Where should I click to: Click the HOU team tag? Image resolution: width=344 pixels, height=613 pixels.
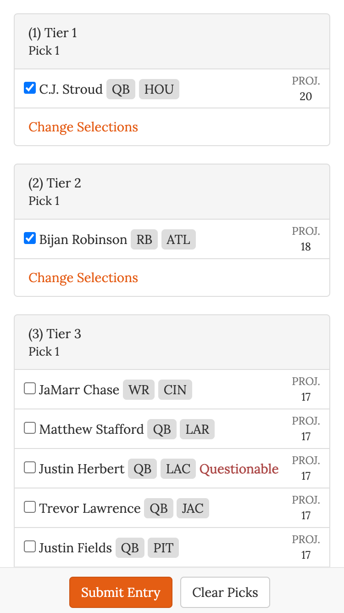click(x=159, y=89)
